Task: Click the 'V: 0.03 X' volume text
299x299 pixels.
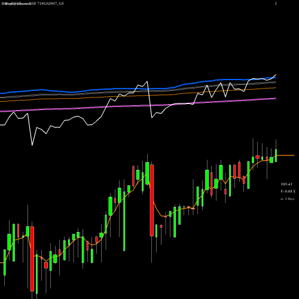Action: pos(288,191)
